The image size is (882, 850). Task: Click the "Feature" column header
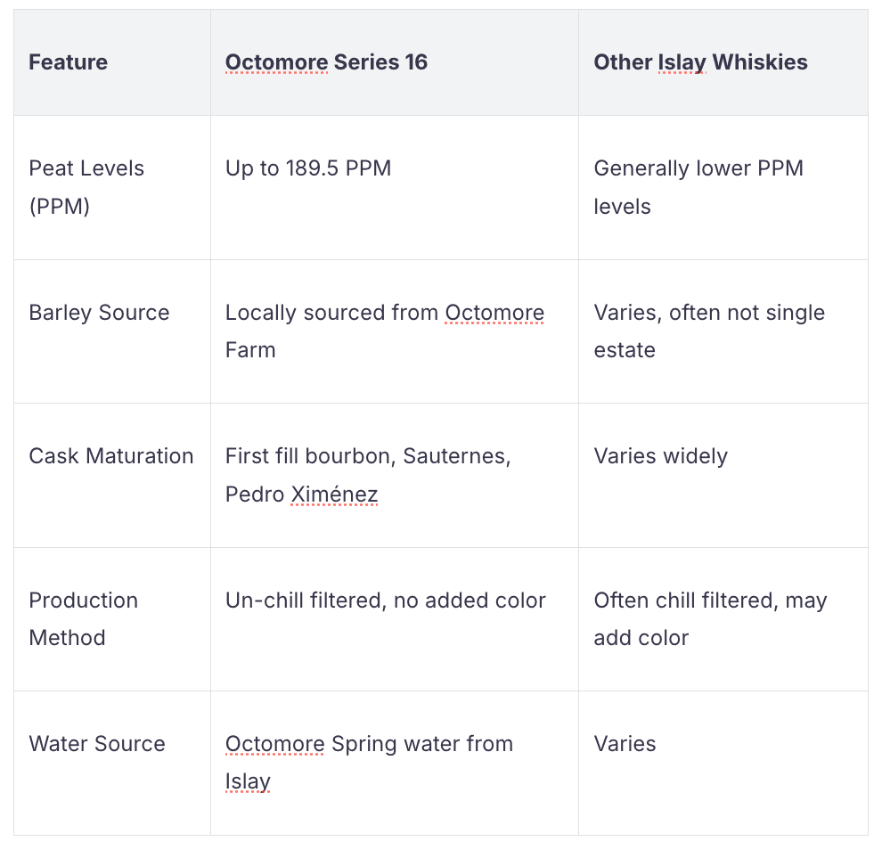69,62
